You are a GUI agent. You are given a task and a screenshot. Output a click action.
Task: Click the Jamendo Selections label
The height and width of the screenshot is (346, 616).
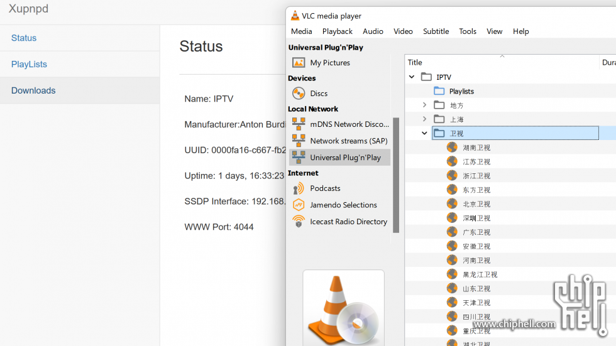(343, 205)
